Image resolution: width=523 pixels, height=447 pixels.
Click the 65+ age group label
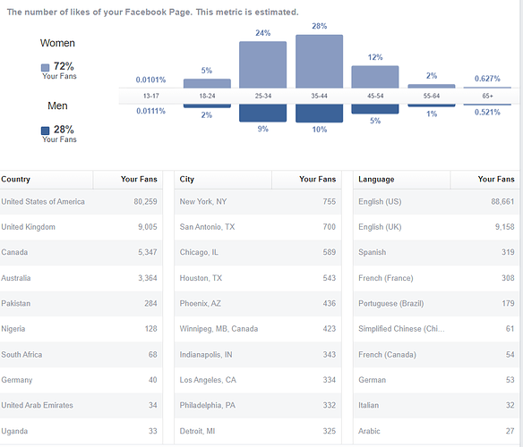pyautogui.click(x=487, y=96)
